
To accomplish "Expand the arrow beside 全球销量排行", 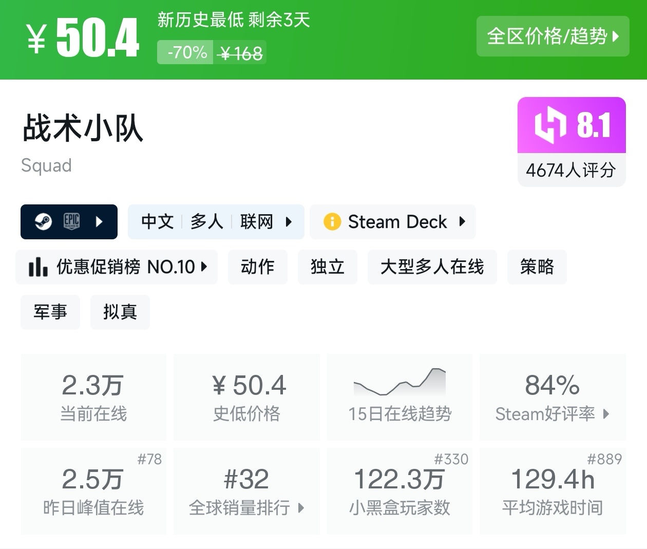I will click(301, 508).
